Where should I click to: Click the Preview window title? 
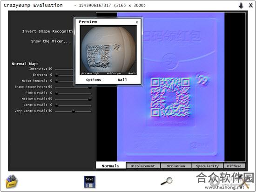[88, 22]
